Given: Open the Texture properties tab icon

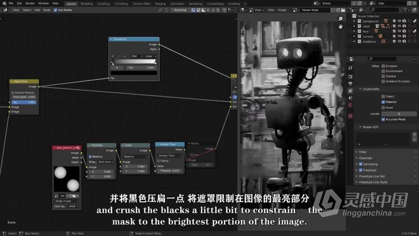Looking at the screenshot, I should pos(351,116).
